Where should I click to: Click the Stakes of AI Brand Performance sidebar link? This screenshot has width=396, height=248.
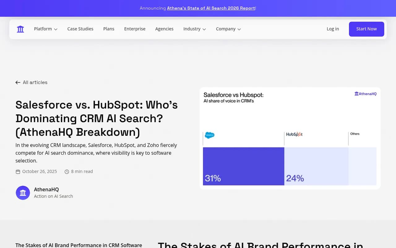coord(79,245)
